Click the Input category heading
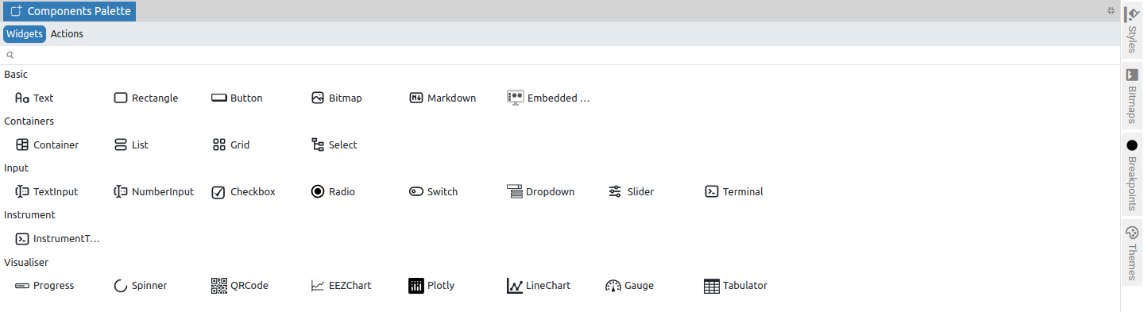Image resolution: width=1144 pixels, height=312 pixels. point(16,168)
